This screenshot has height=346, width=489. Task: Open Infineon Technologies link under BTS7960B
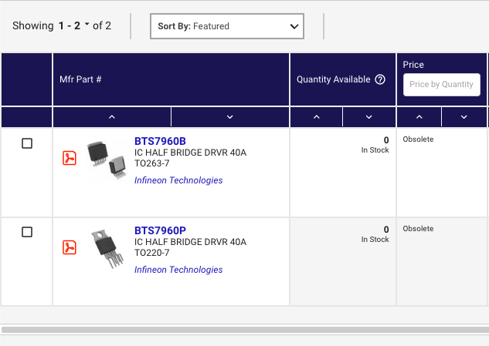point(178,180)
